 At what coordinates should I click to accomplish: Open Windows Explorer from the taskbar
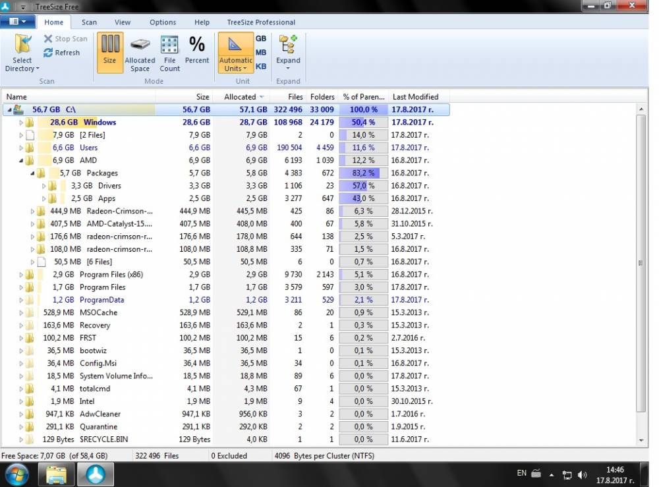[x=56, y=475]
